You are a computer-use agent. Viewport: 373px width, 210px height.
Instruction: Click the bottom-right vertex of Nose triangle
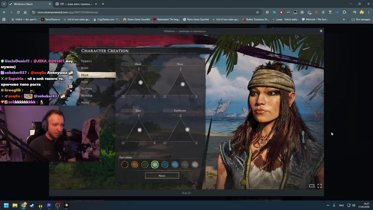pos(196,96)
